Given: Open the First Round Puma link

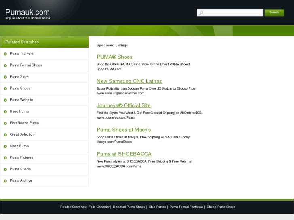Looking at the screenshot, I should point(24,123).
